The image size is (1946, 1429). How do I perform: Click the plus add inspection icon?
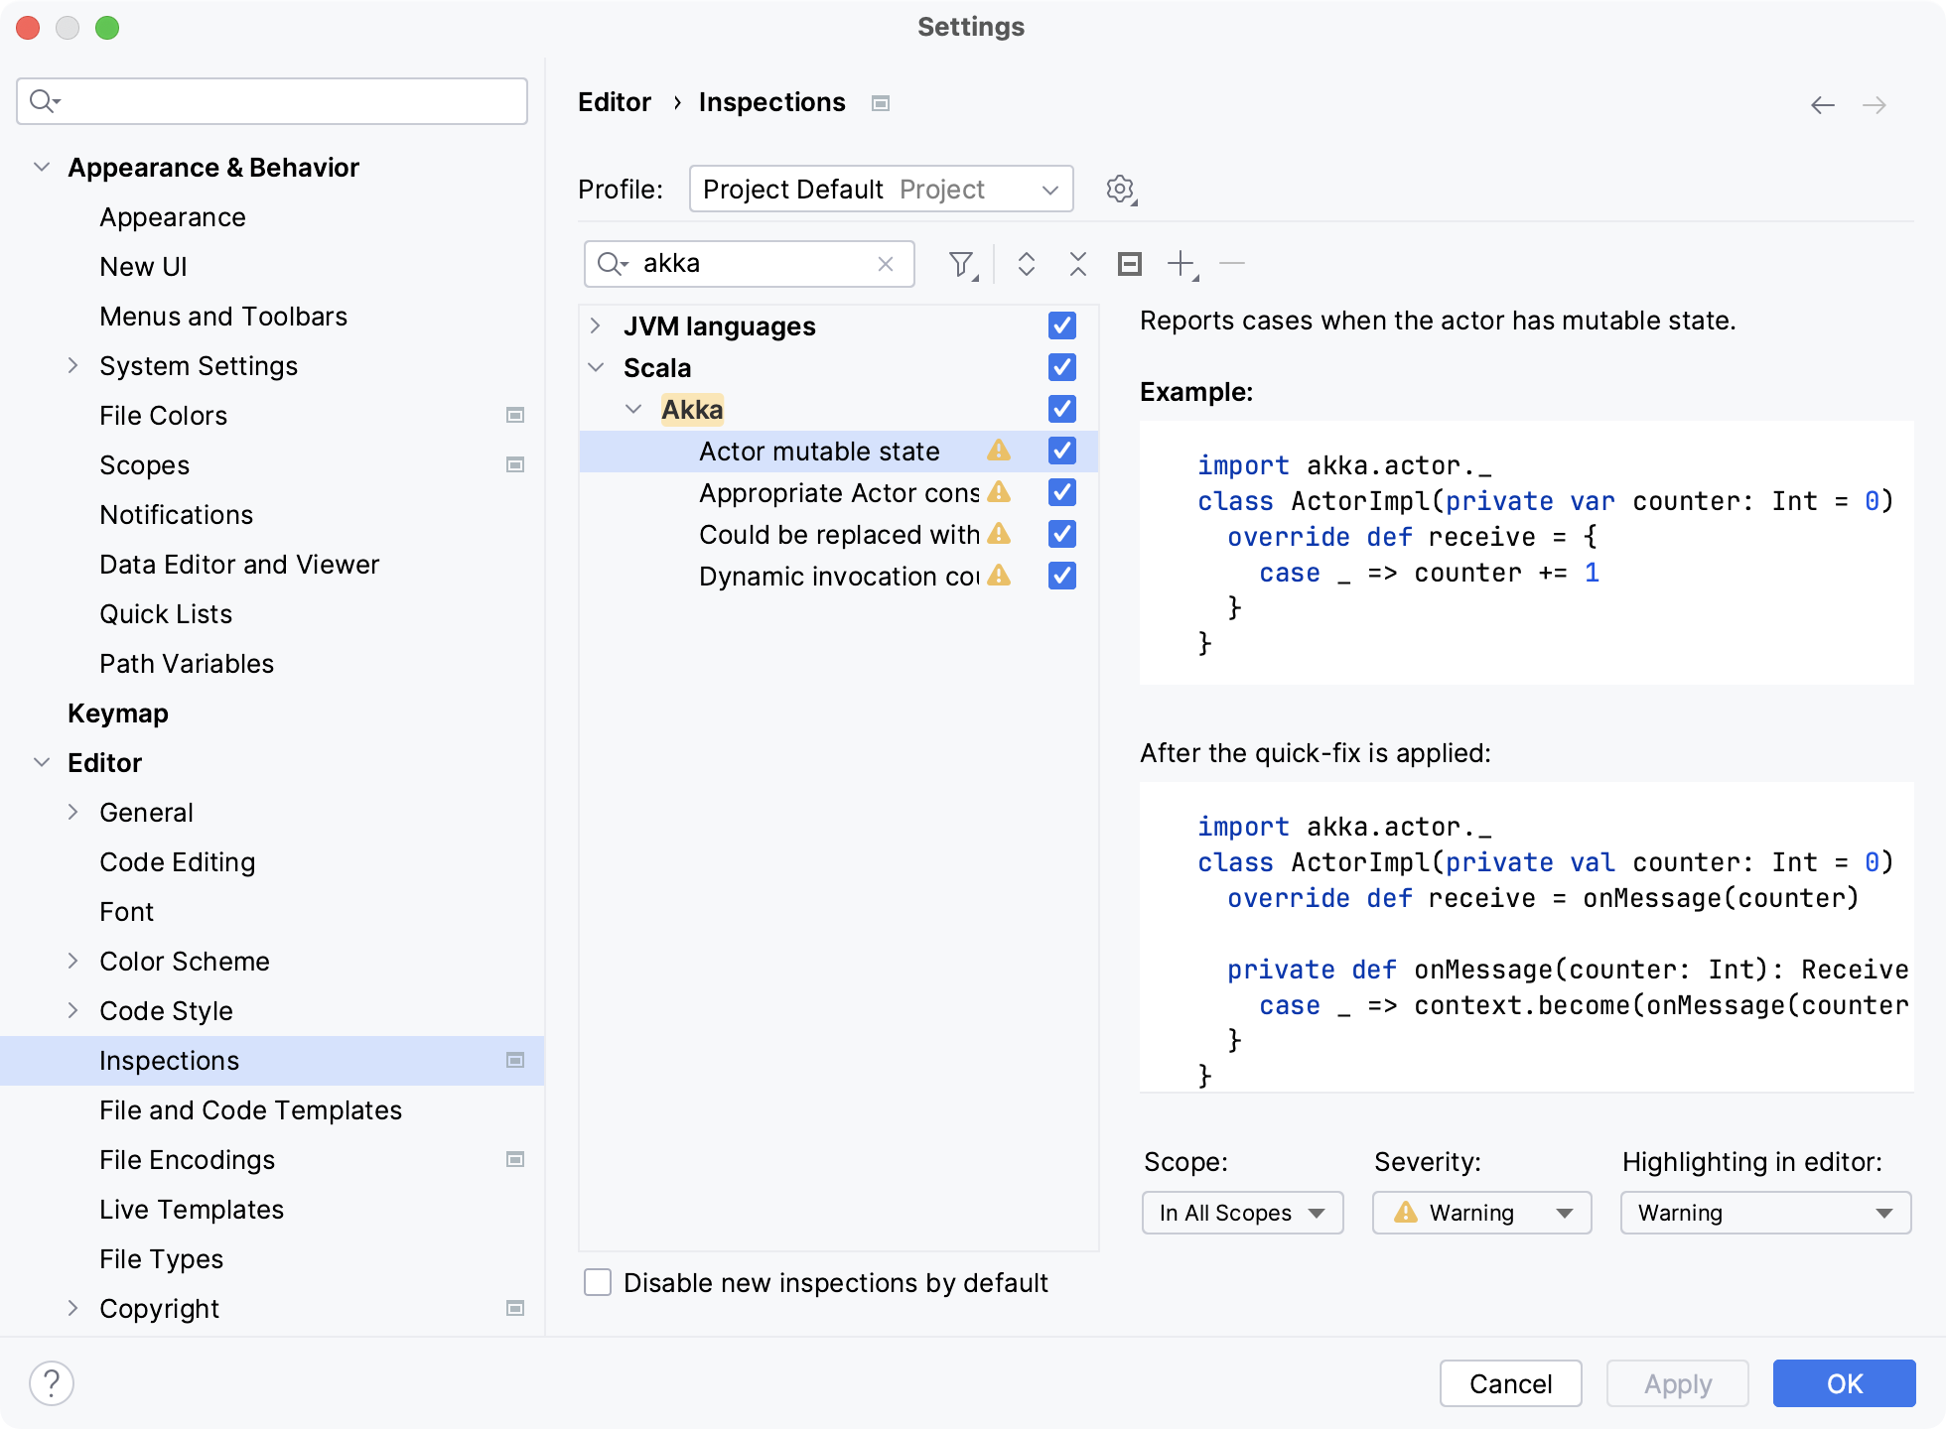click(x=1181, y=264)
